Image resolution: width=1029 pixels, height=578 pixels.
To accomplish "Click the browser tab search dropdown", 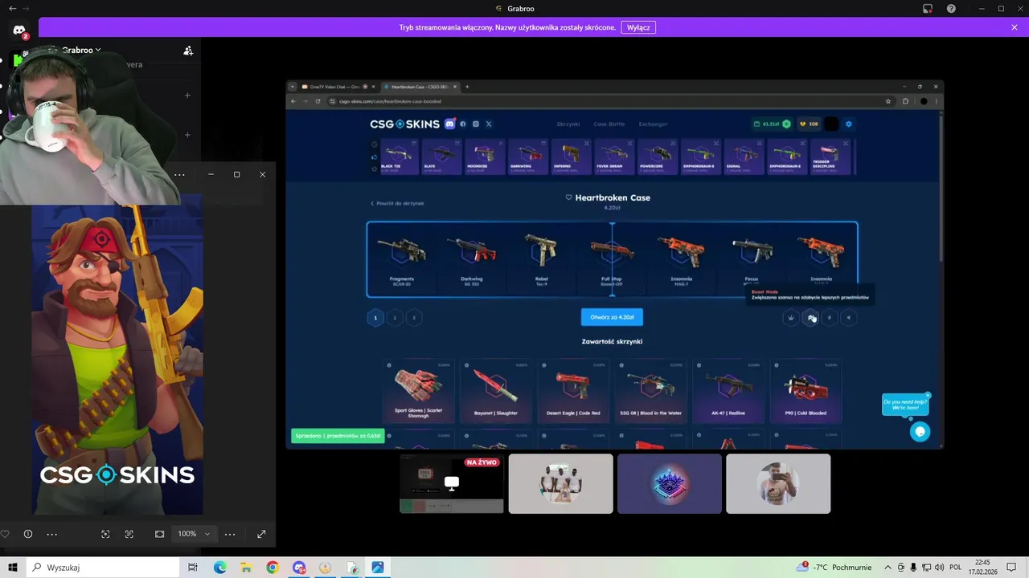I will [293, 87].
